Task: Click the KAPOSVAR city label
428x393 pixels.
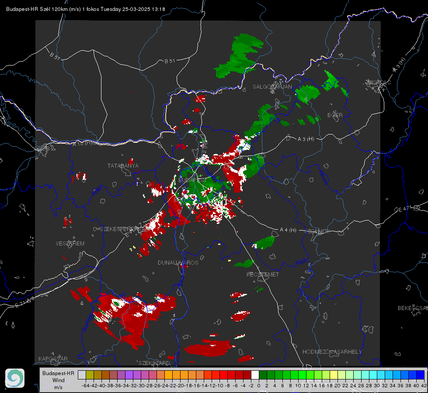Action: [53, 359]
